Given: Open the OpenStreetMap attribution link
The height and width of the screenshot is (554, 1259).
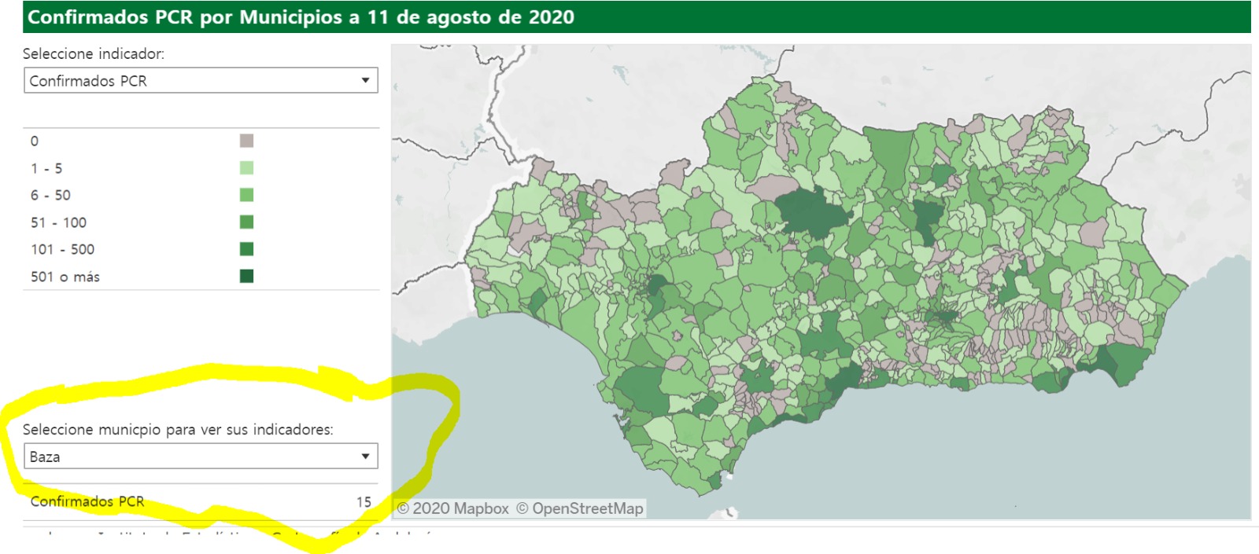Looking at the screenshot, I should click(x=580, y=508).
